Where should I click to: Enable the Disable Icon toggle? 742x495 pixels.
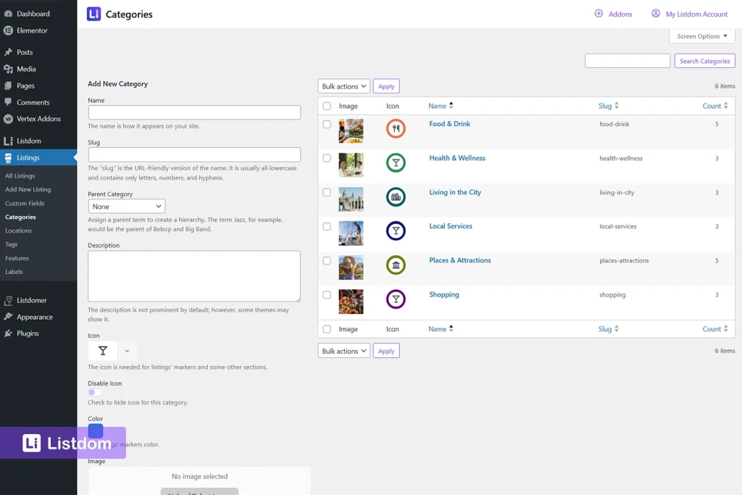(x=95, y=392)
